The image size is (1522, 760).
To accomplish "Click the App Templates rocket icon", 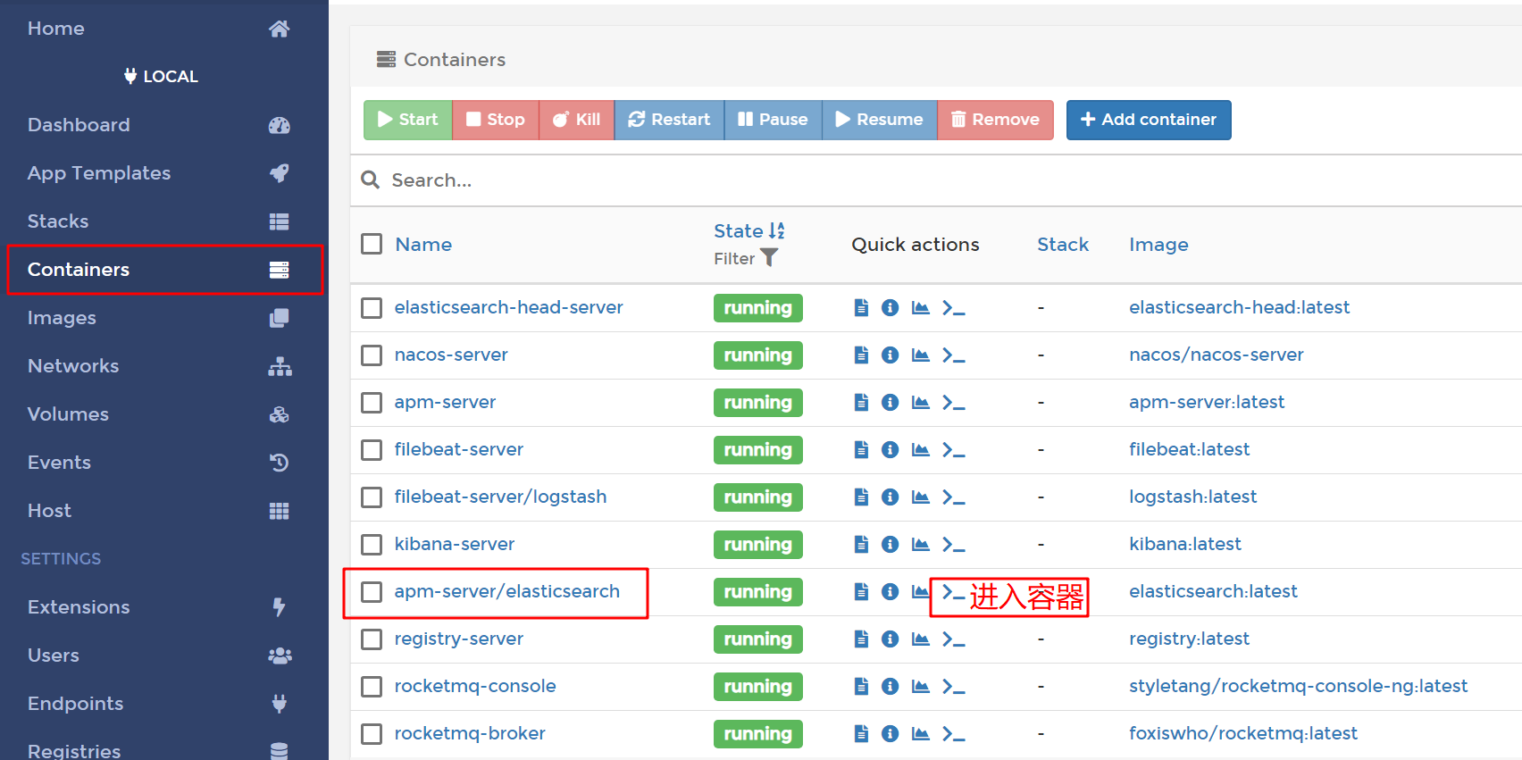I will click(280, 173).
